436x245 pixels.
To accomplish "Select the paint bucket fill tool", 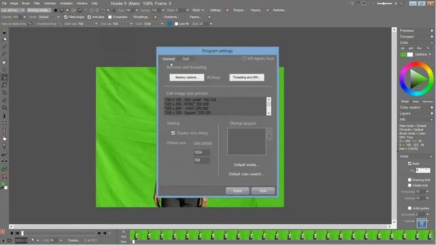I will pyautogui.click(x=4, y=39).
